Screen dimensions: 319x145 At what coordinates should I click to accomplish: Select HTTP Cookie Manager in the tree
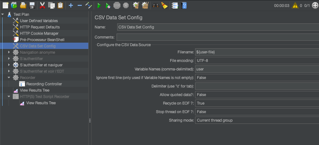pyautogui.click(x=39, y=33)
